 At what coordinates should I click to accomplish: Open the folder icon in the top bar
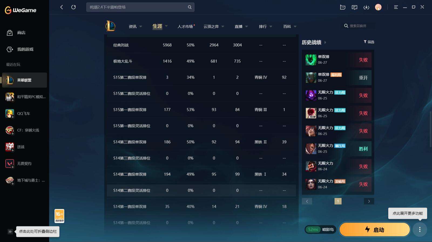pos(343,7)
